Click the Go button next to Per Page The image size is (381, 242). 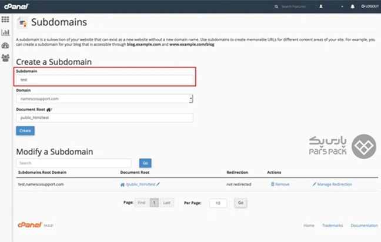click(x=240, y=203)
